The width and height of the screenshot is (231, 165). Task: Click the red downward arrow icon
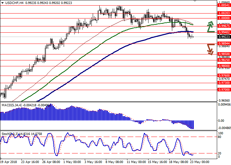(x=211, y=49)
